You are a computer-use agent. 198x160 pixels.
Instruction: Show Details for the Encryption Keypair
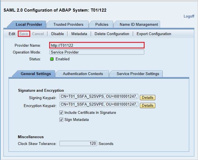point(147,105)
